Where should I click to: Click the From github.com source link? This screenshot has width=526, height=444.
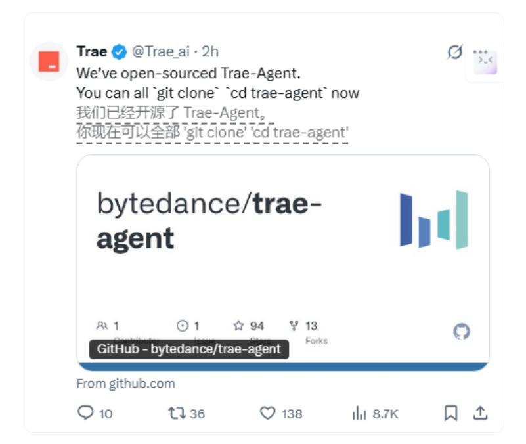click(x=126, y=384)
